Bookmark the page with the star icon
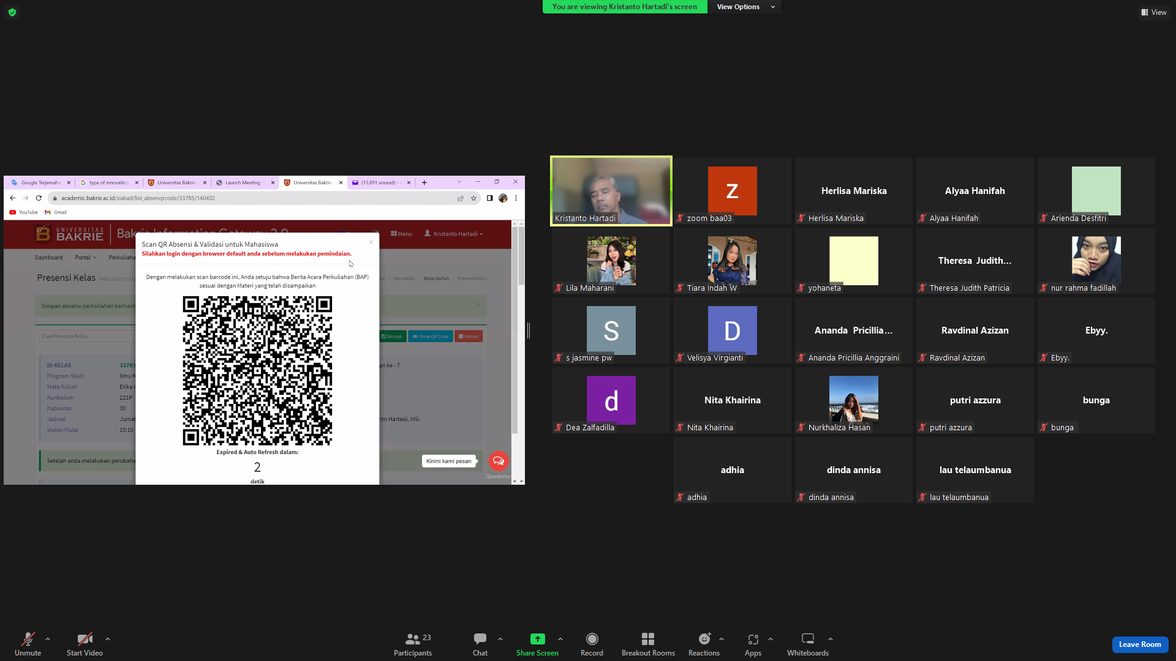Screen dimensions: 1176x661 point(473,198)
